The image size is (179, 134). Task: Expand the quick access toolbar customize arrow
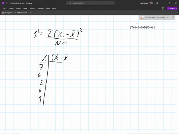[30, 13]
